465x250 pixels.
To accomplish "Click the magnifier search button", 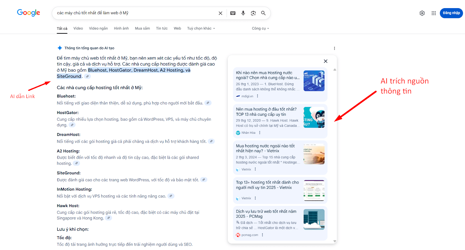I will tap(263, 13).
